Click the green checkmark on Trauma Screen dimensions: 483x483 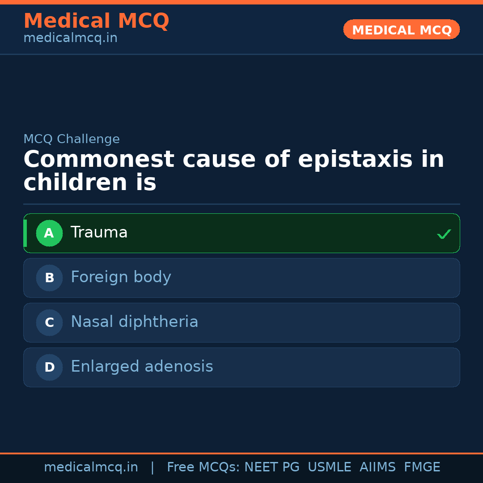pos(444,234)
